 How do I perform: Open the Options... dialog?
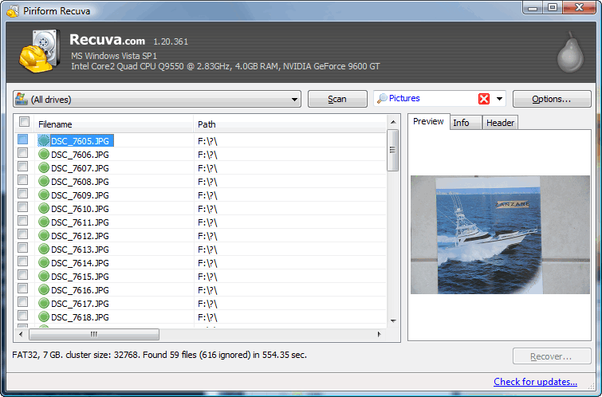(551, 99)
